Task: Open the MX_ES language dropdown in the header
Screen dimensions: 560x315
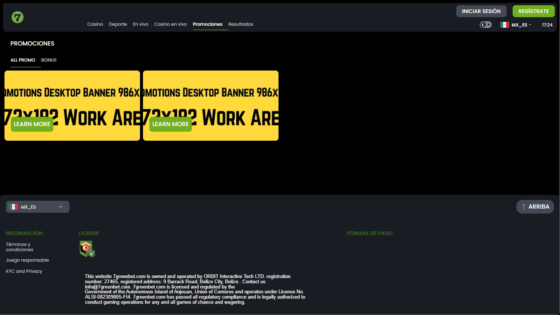Action: [520, 25]
